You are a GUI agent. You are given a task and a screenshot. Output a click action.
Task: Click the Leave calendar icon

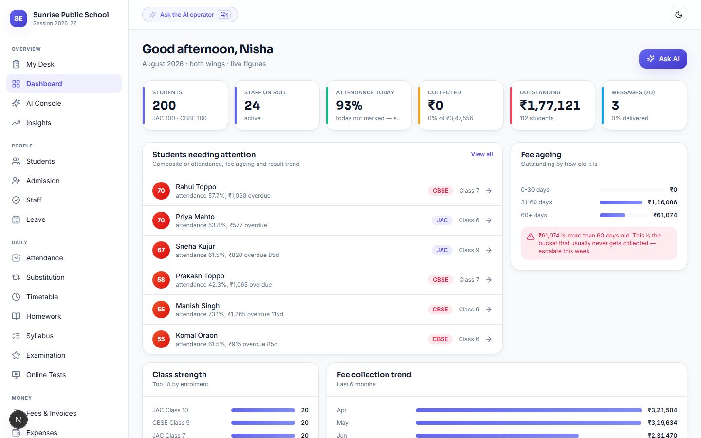coord(16,219)
